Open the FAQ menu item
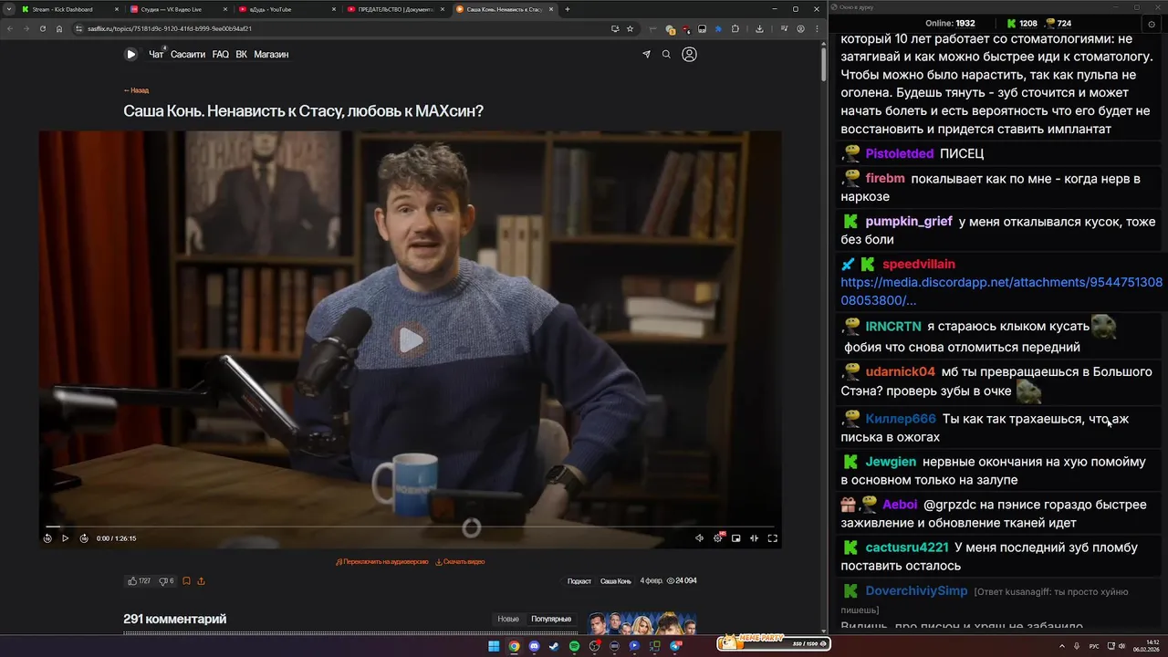This screenshot has width=1168, height=657. [221, 55]
